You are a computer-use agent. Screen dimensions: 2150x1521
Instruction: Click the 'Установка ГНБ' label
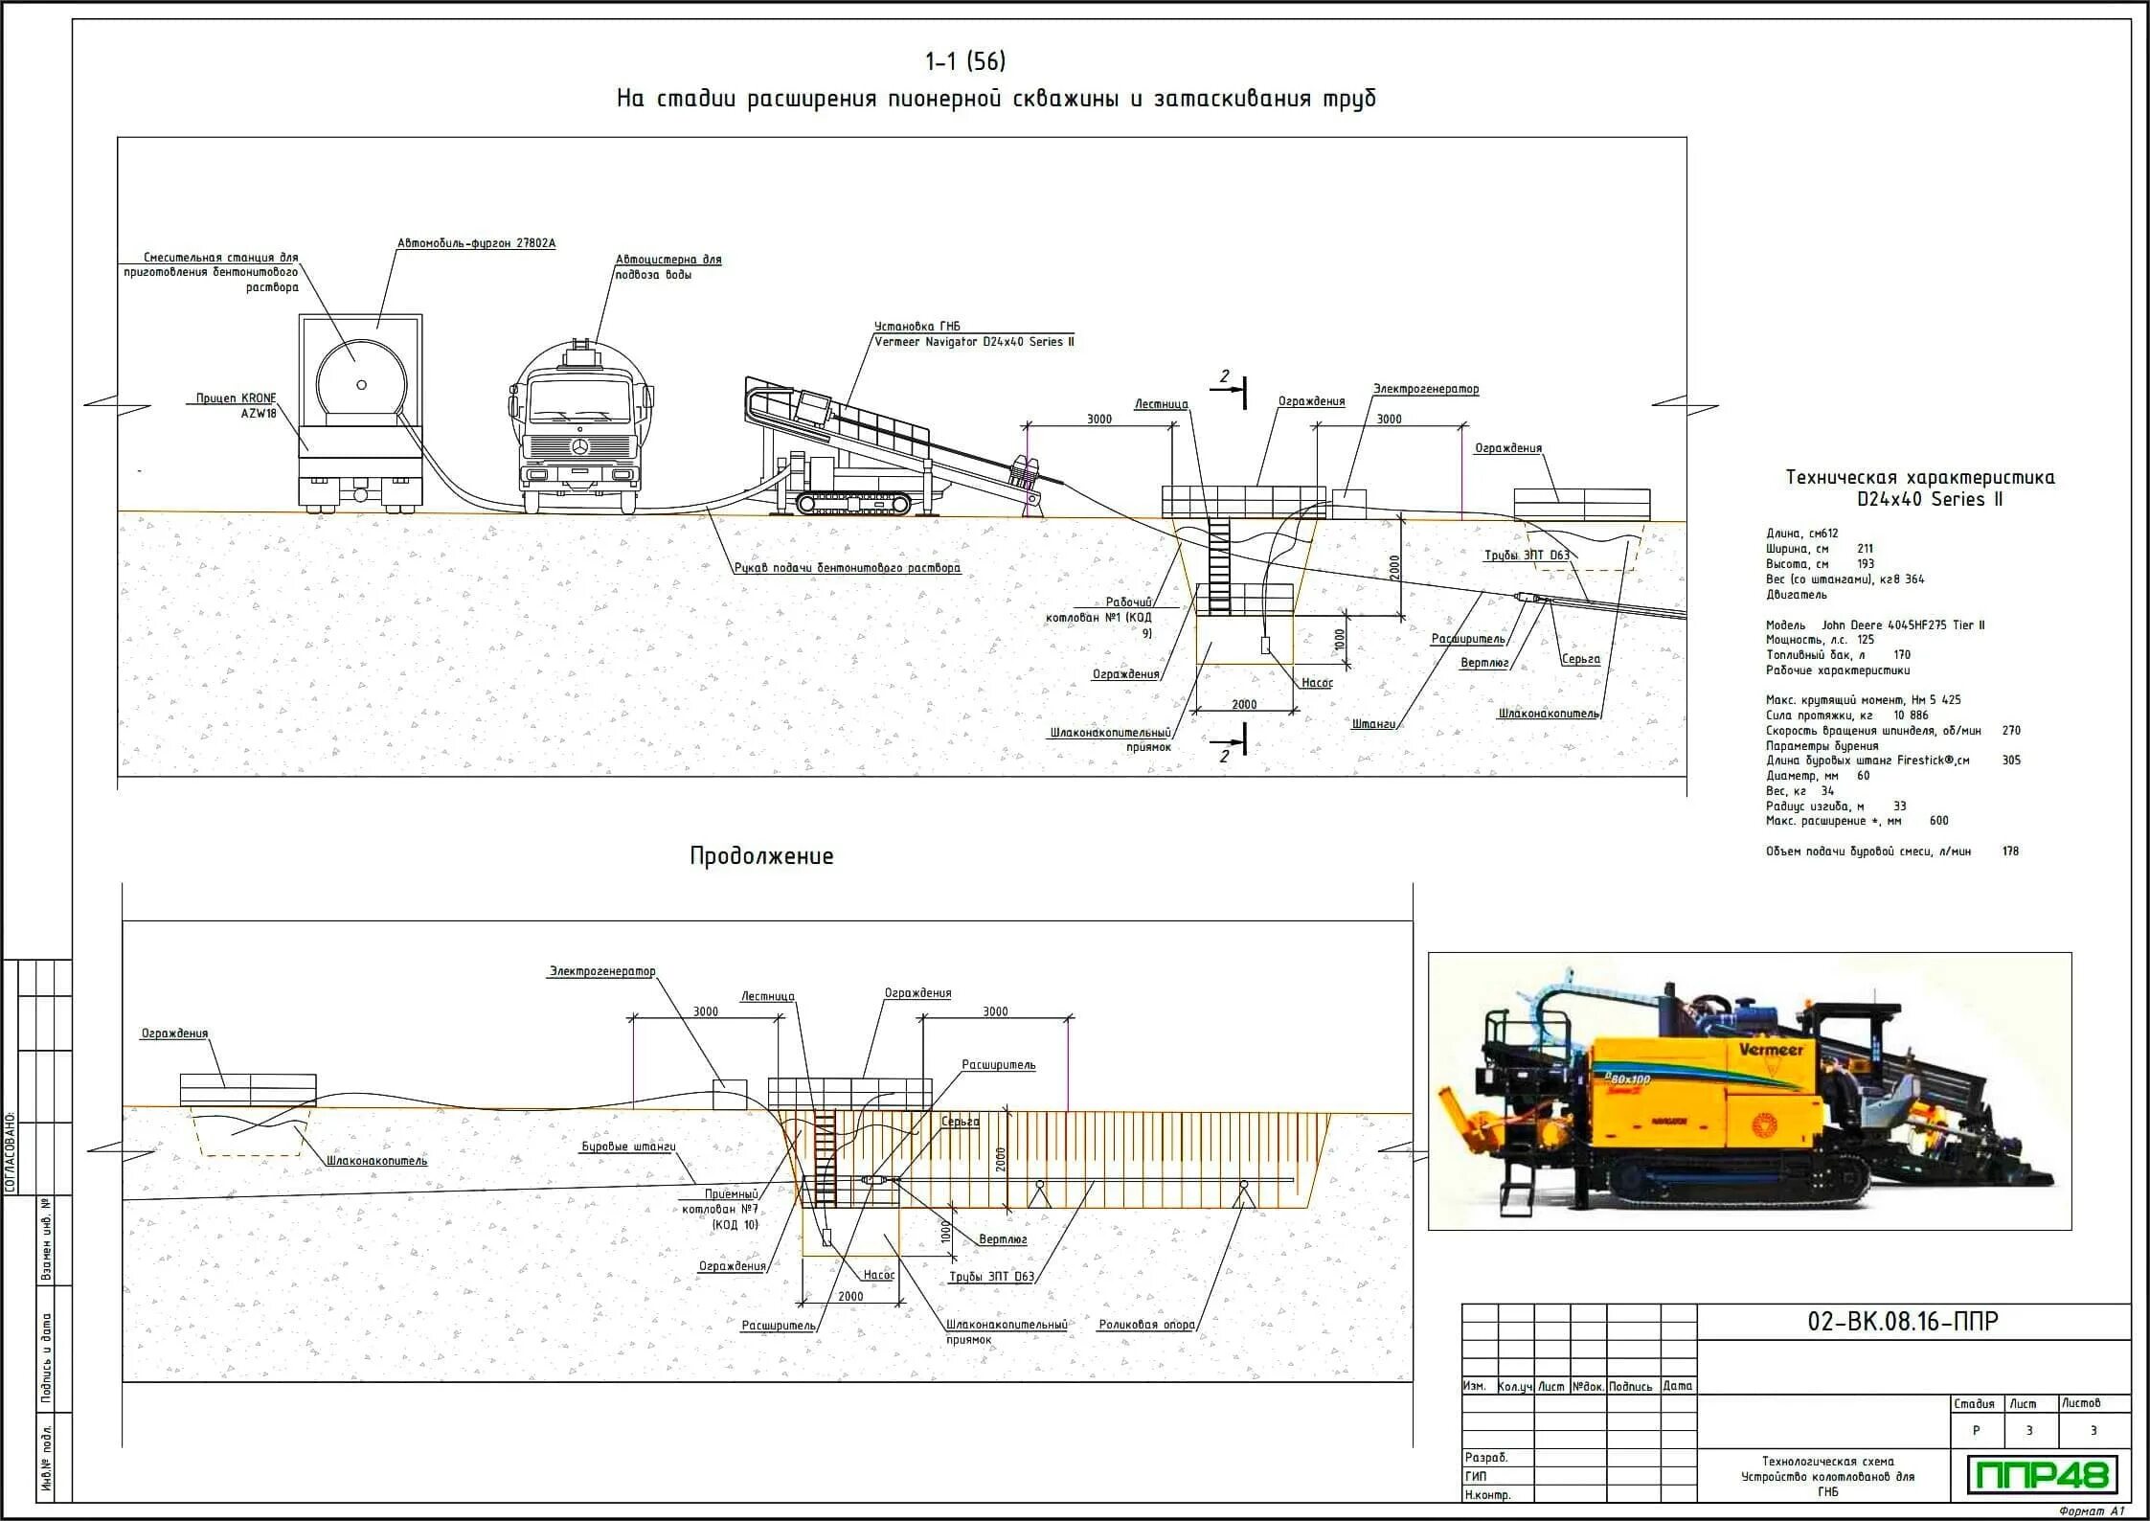917,327
